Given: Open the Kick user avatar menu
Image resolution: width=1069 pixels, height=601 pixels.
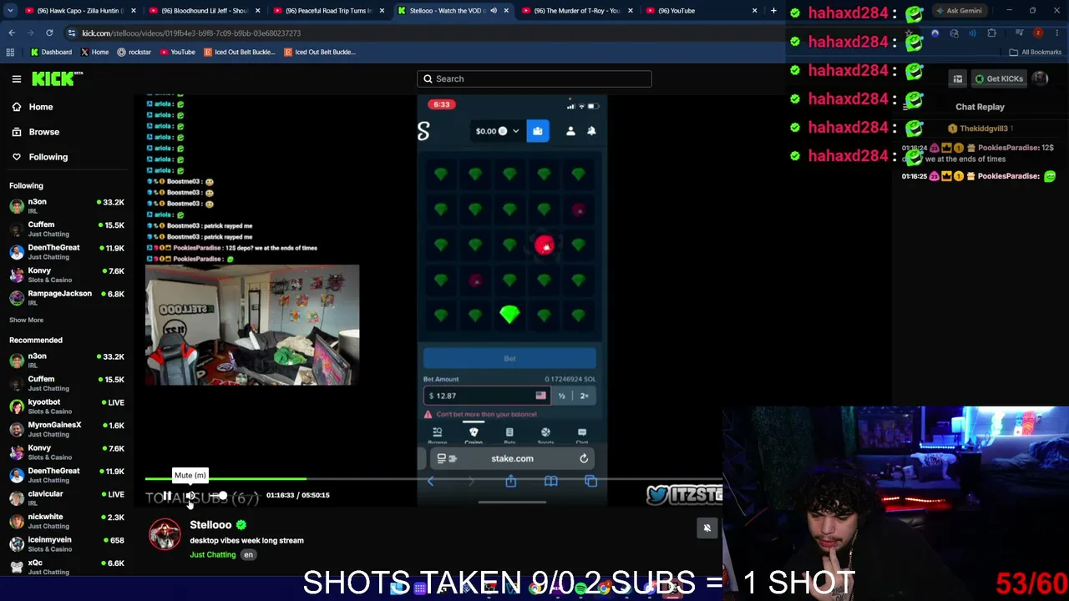Looking at the screenshot, I should tap(1040, 78).
